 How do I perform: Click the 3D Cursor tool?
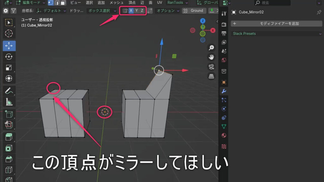(9, 33)
